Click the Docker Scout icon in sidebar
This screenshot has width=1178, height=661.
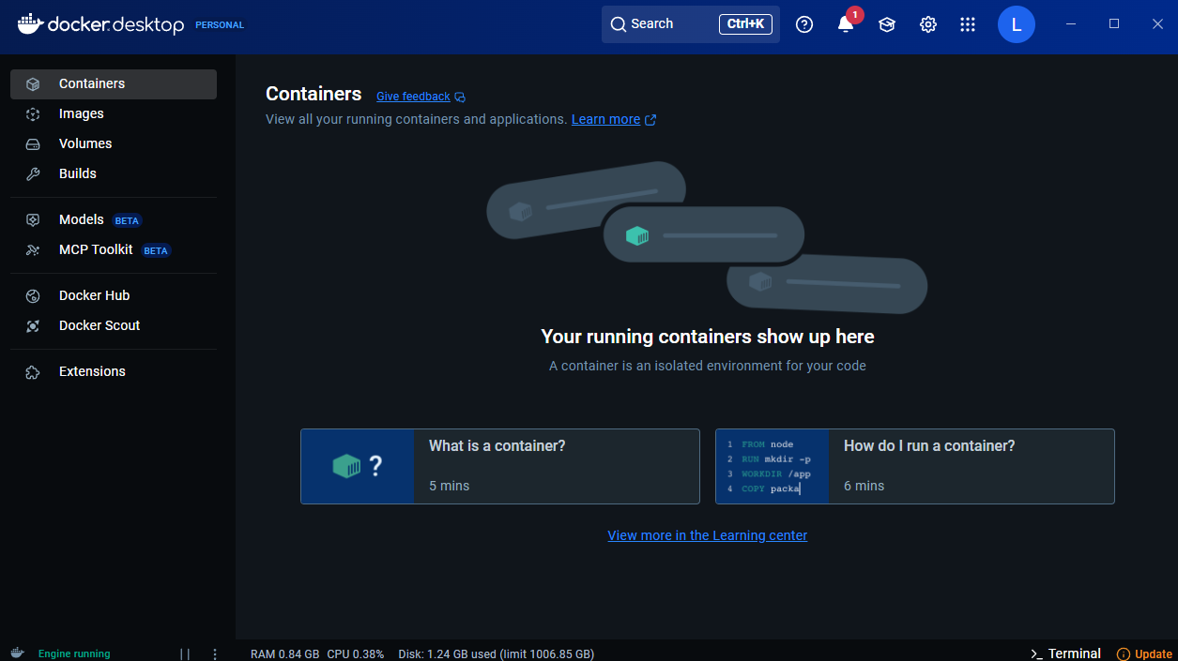[33, 326]
